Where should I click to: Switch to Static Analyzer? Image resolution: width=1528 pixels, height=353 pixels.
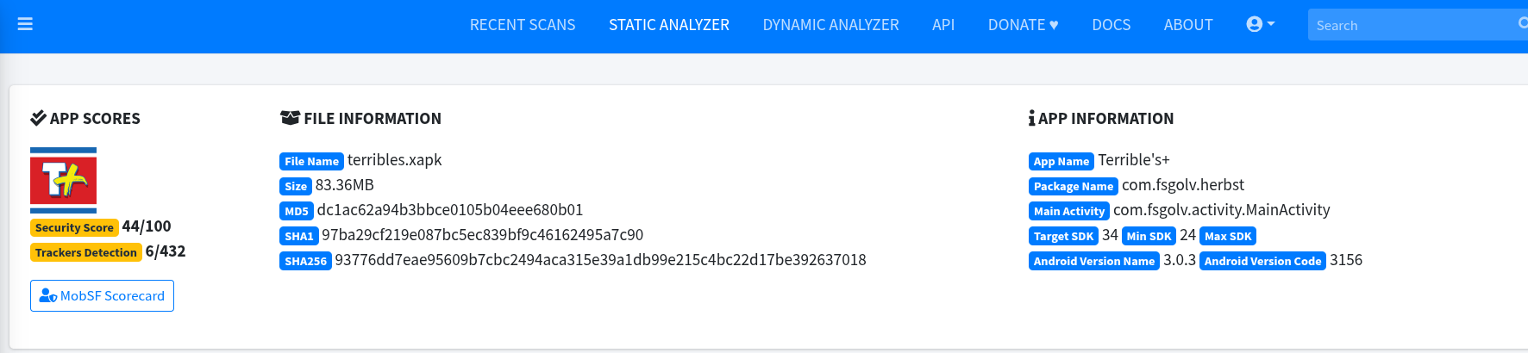click(x=669, y=25)
